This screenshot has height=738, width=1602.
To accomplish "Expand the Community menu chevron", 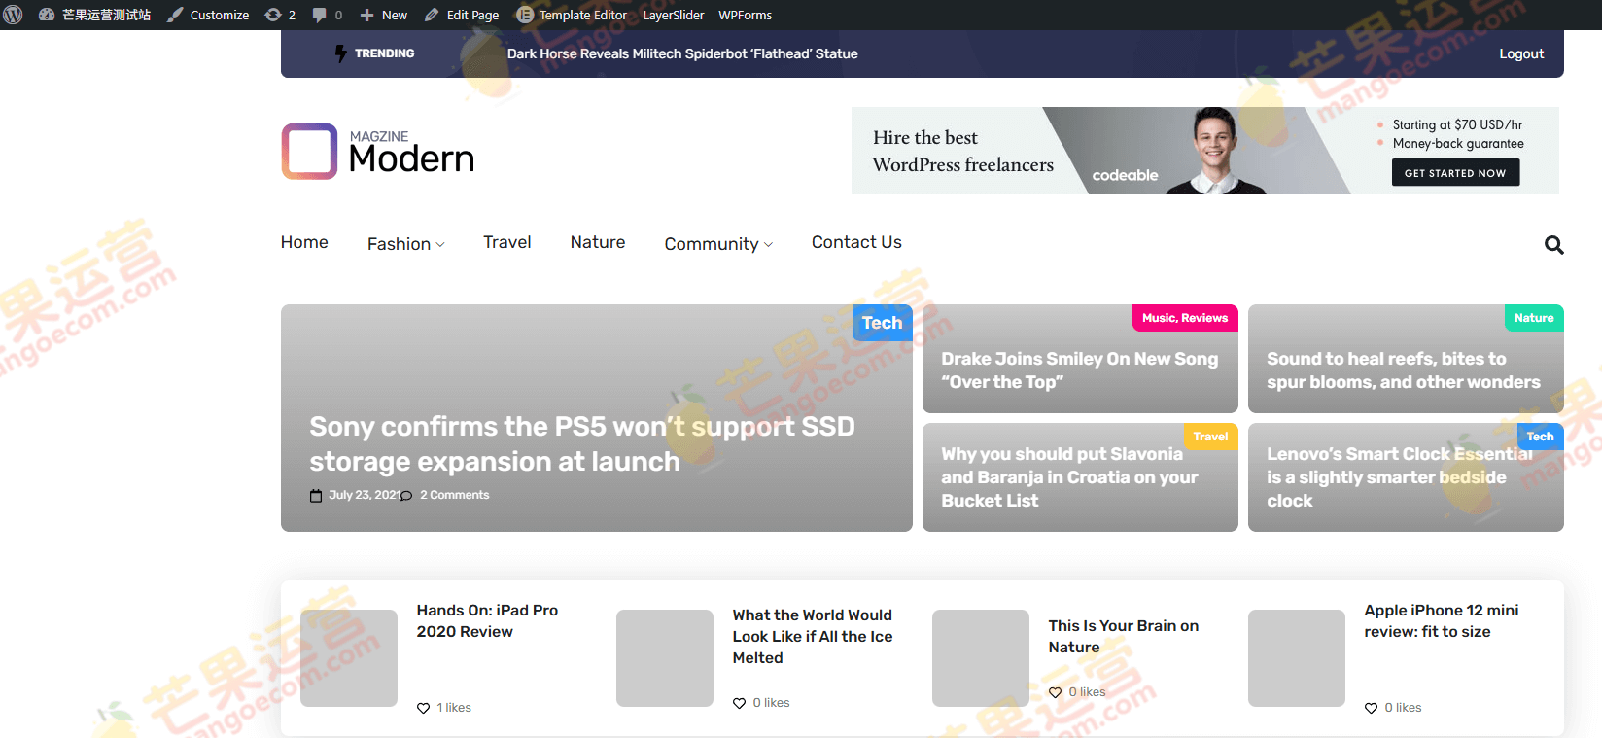I will point(769,245).
